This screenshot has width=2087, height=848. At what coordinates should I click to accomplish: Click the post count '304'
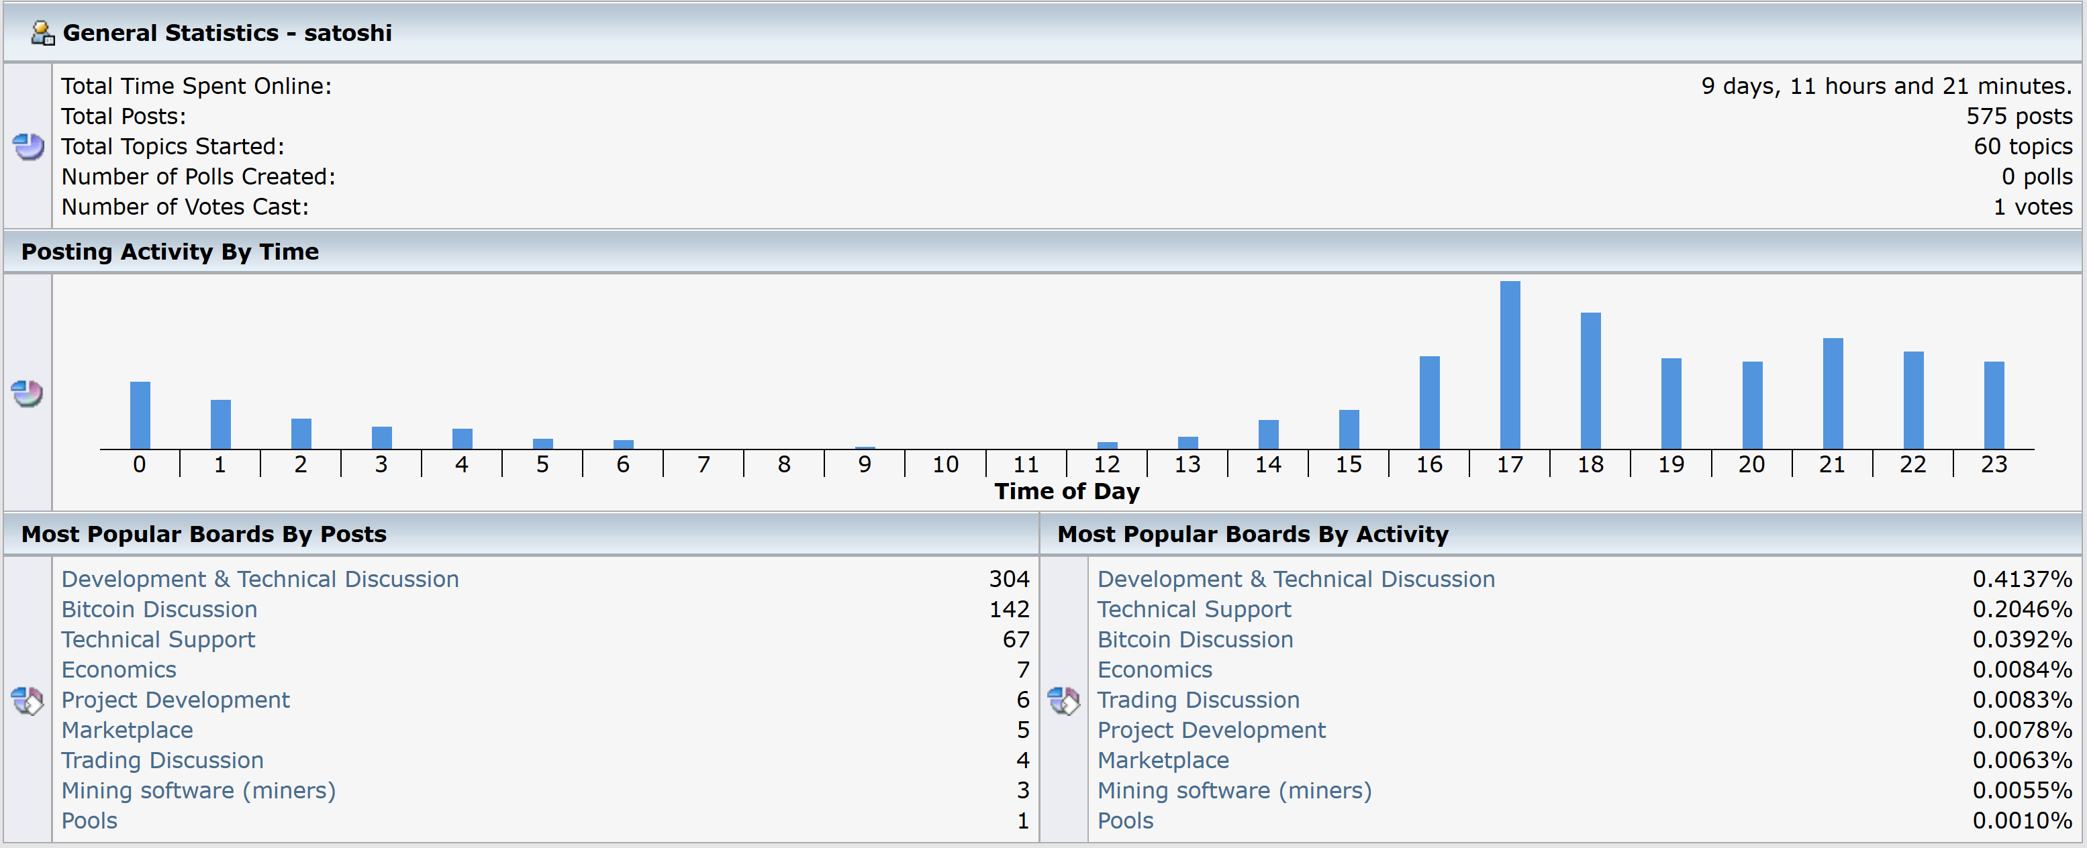[1009, 579]
